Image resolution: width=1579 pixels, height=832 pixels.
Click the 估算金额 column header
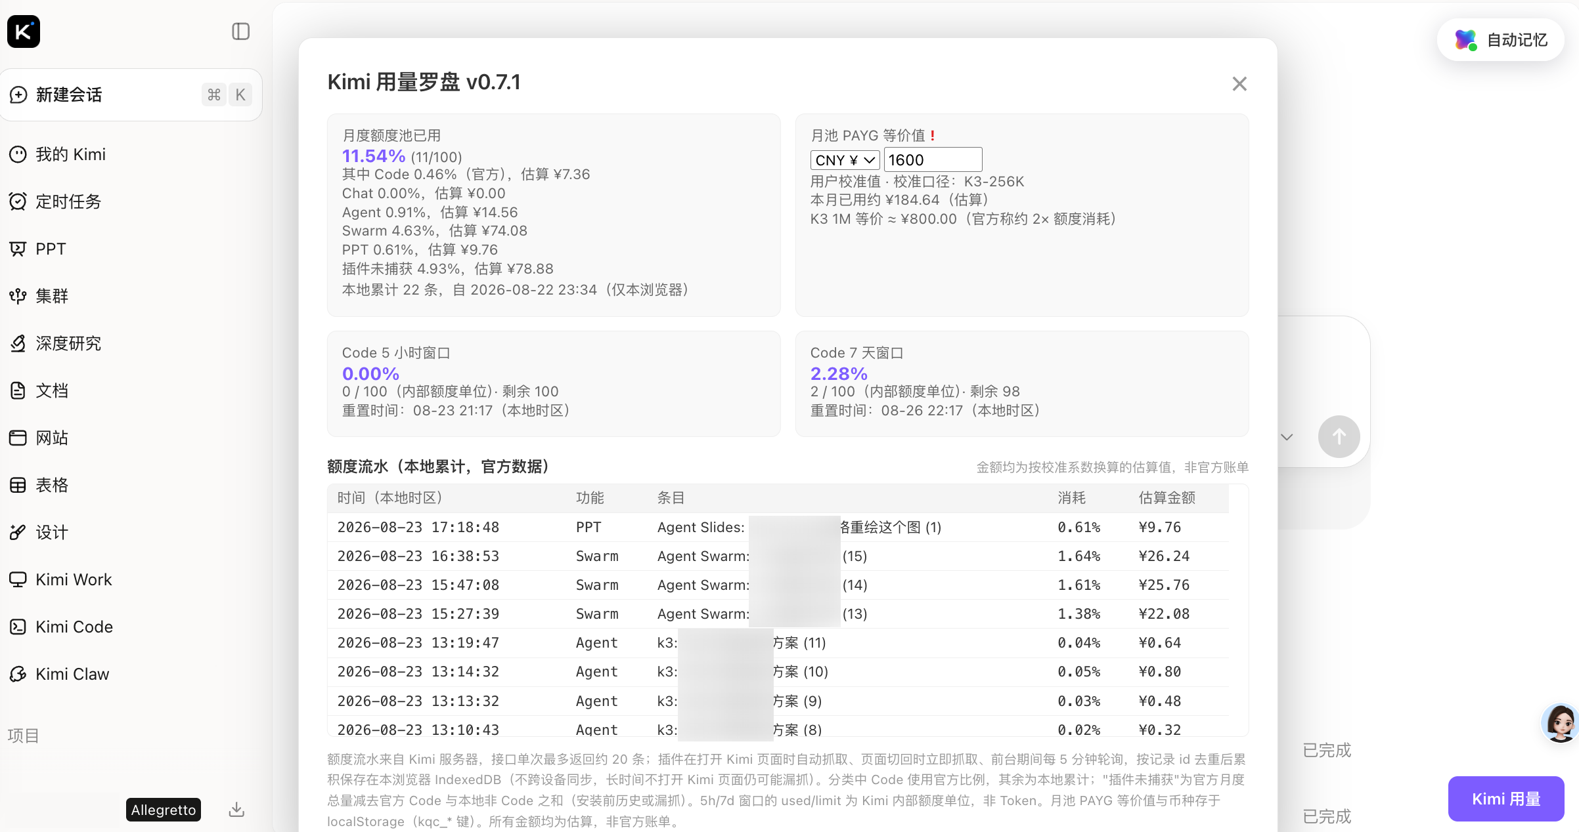pos(1167,498)
